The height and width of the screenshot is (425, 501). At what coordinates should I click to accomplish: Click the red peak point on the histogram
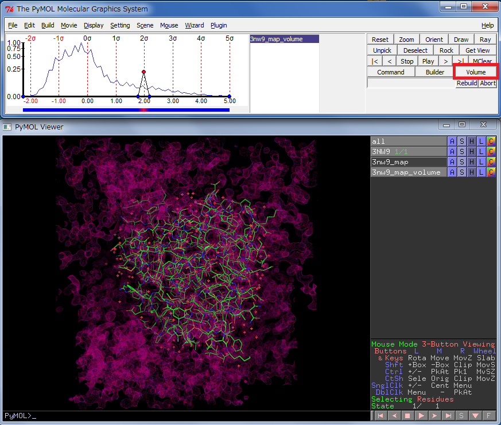pos(143,72)
